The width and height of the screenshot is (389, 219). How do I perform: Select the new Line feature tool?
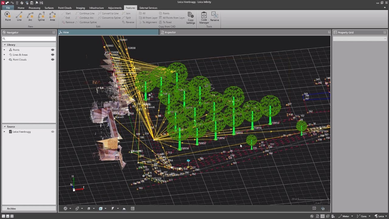[x=19, y=16]
